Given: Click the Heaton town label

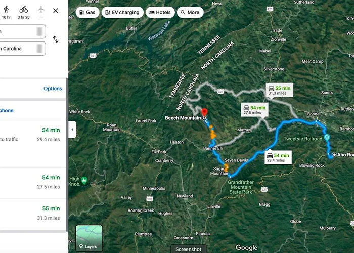Looking at the screenshot, I should [176, 142].
